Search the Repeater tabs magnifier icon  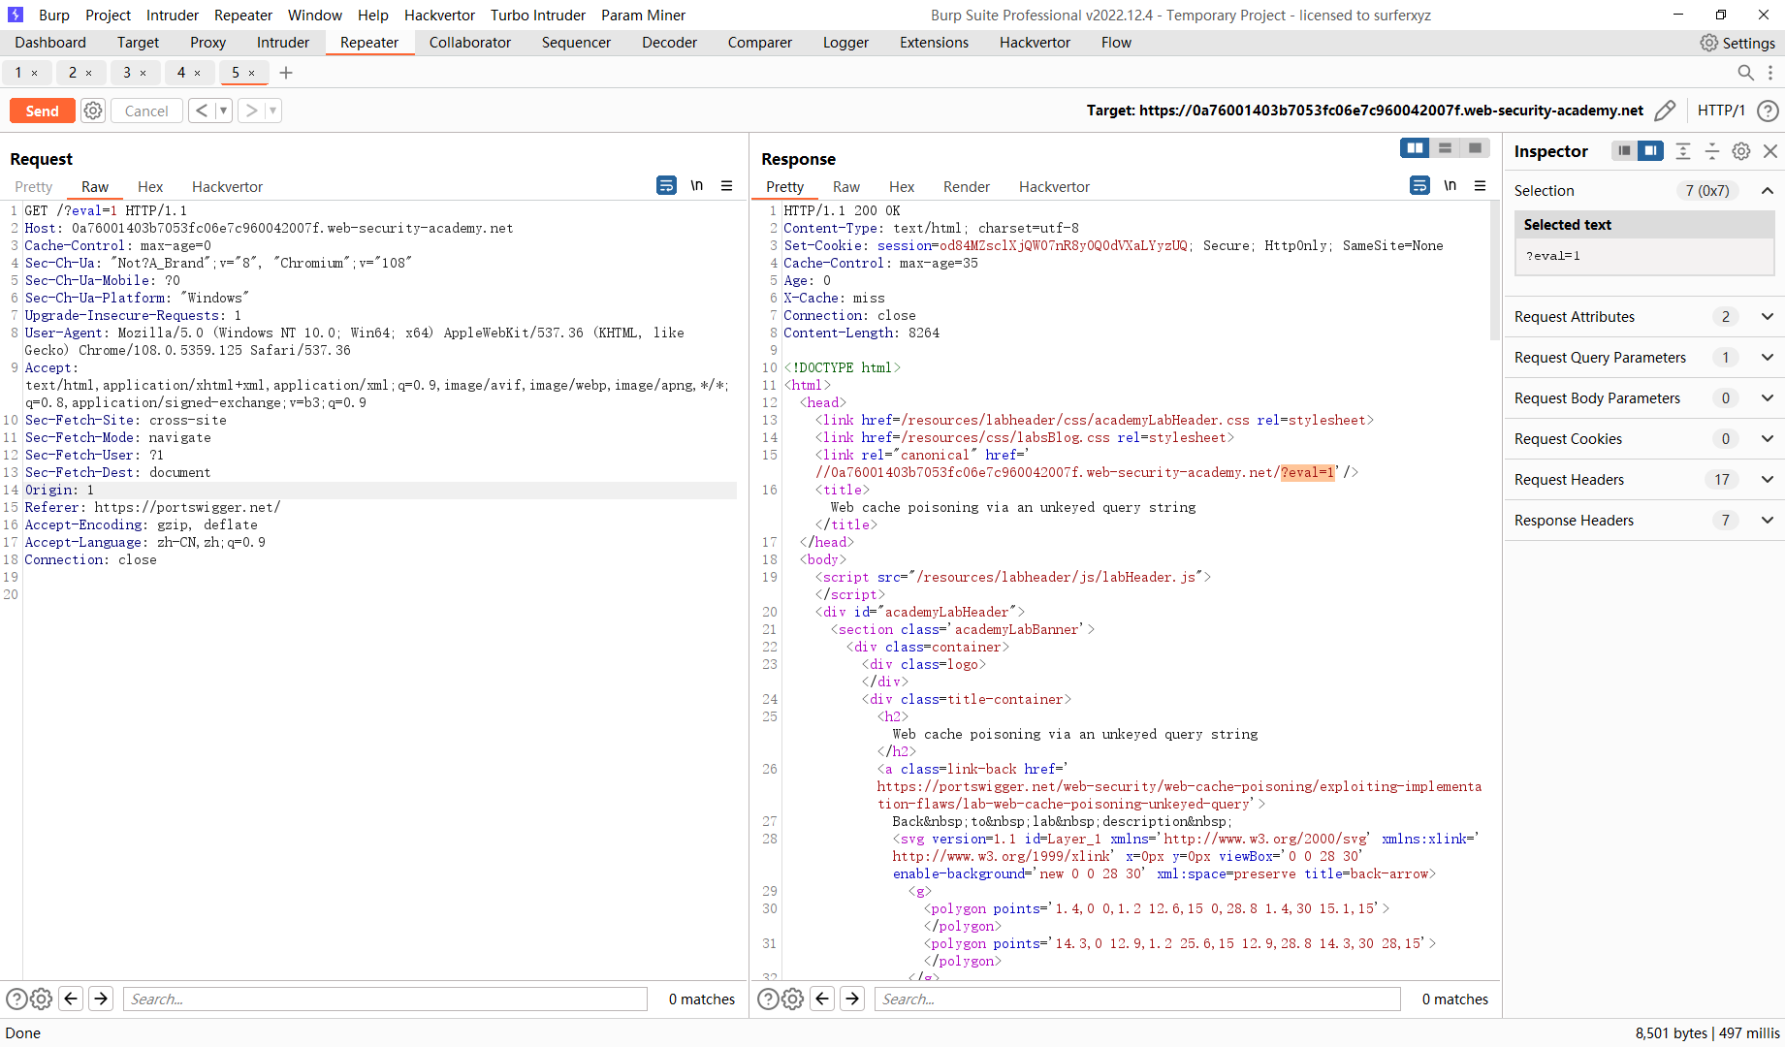pos(1745,73)
